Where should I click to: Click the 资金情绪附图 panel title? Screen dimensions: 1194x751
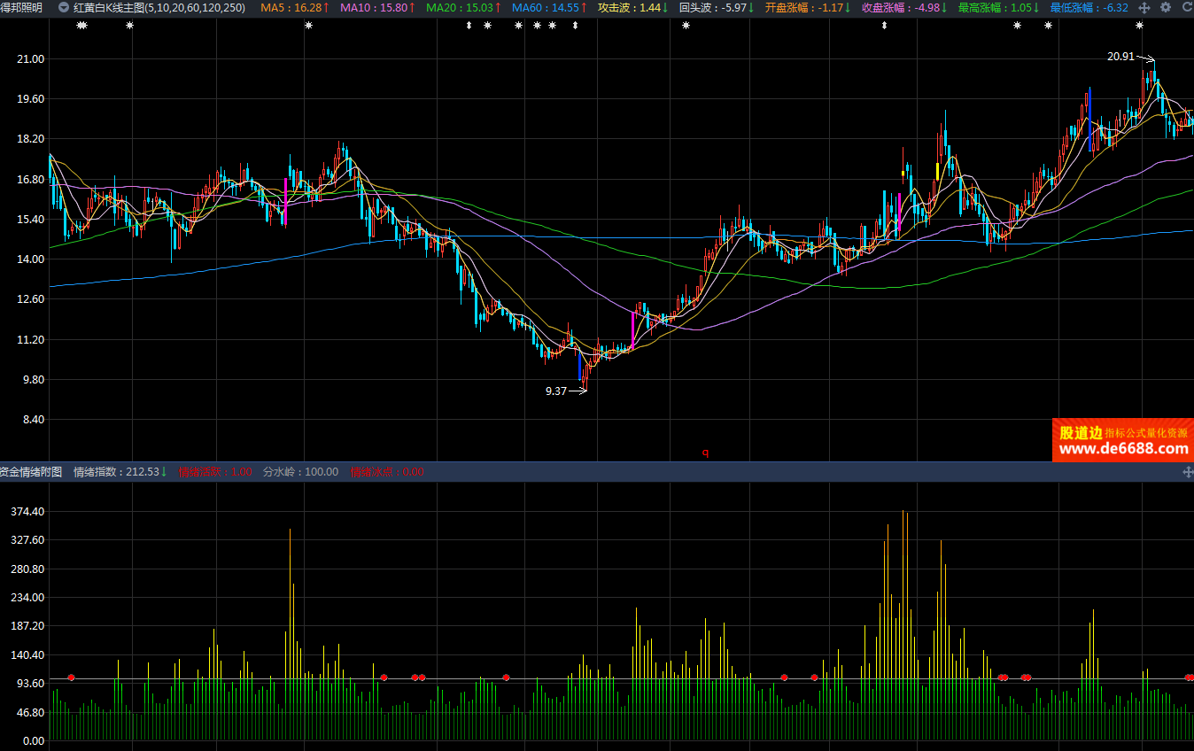(x=31, y=472)
